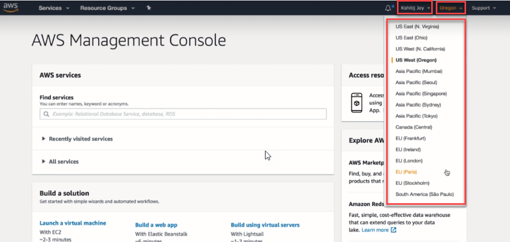
Task: Click the Learn more link
Action: [x=375, y=230]
